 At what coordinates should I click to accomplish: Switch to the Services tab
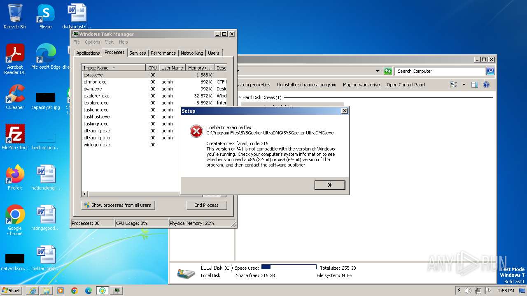tap(138, 53)
